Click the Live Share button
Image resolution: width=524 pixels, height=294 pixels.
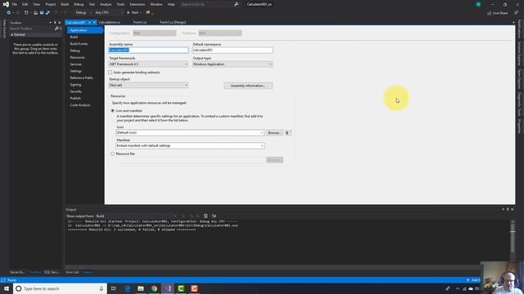coord(497,13)
